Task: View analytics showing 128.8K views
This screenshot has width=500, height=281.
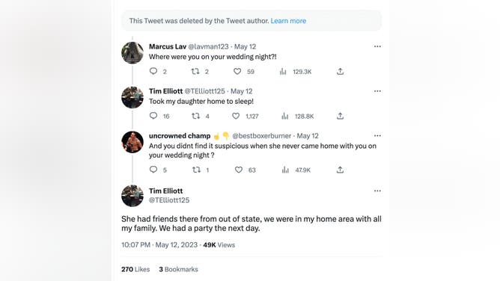Action: coord(298,116)
